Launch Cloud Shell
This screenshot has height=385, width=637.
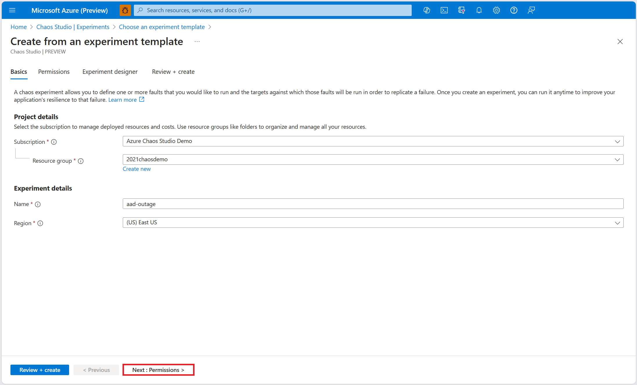point(444,10)
